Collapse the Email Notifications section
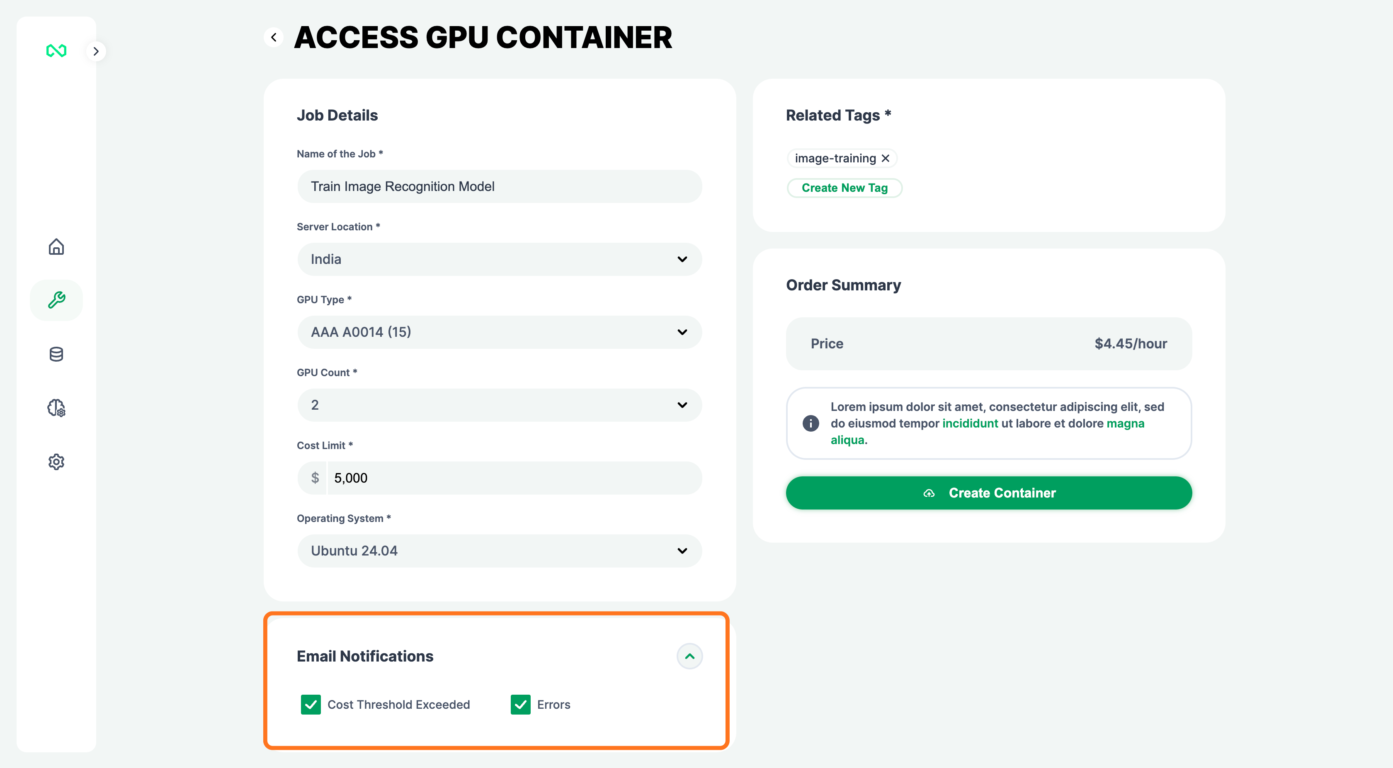The height and width of the screenshot is (768, 1393). 689,656
